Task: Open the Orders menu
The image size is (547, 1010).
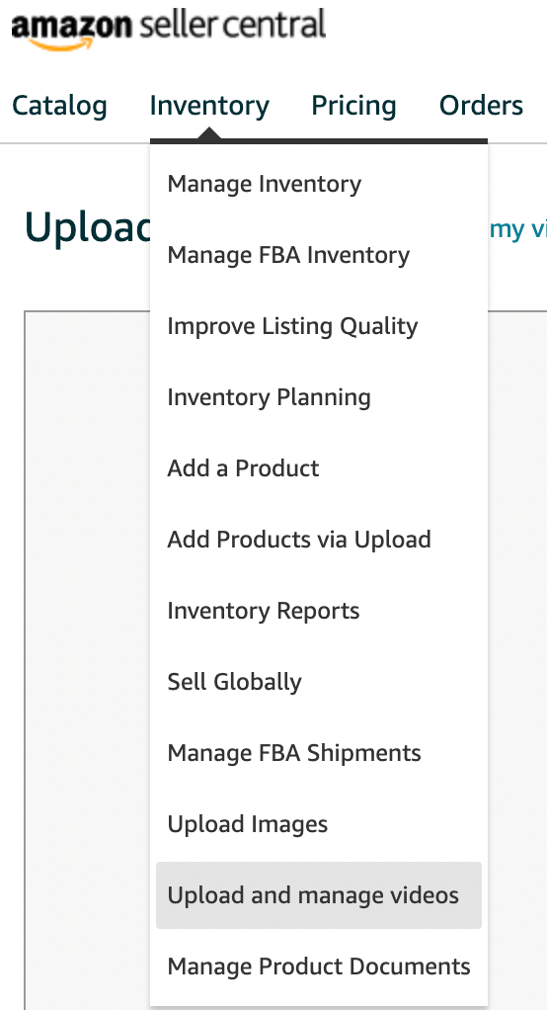Action: [481, 106]
